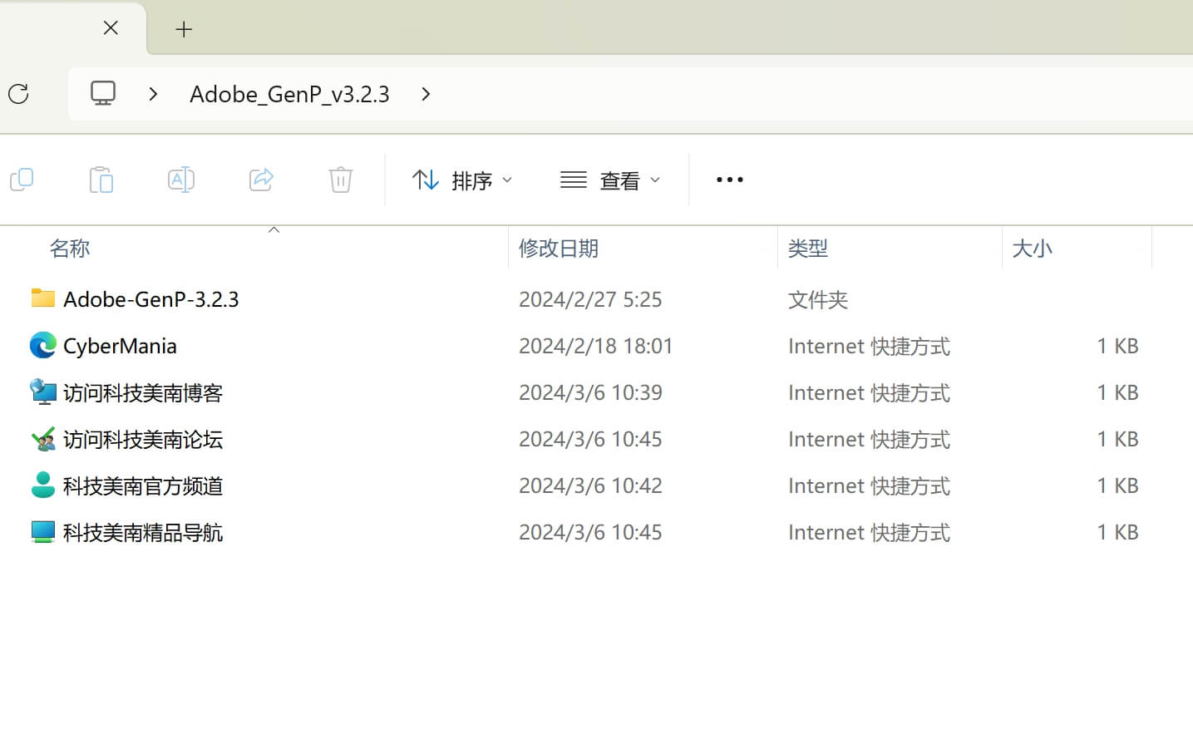The width and height of the screenshot is (1193, 749).
Task: Close the current tab
Action: click(x=111, y=28)
